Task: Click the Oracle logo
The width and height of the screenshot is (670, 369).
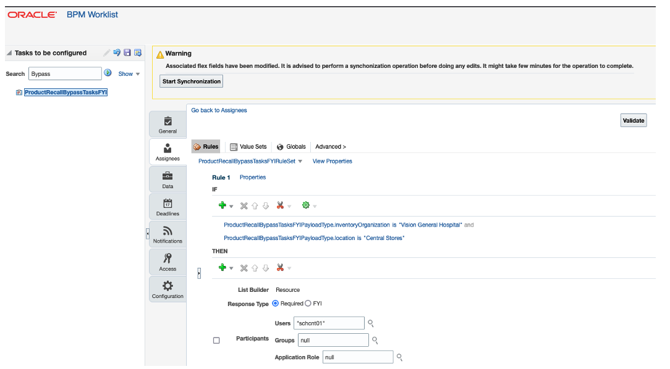Action: 32,15
